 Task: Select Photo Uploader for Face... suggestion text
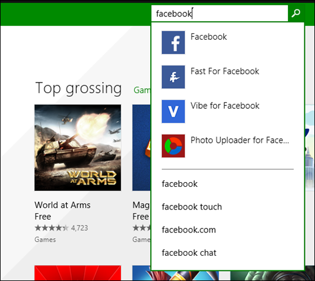[x=240, y=140]
